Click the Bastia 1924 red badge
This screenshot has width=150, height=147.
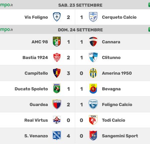(x=57, y=57)
